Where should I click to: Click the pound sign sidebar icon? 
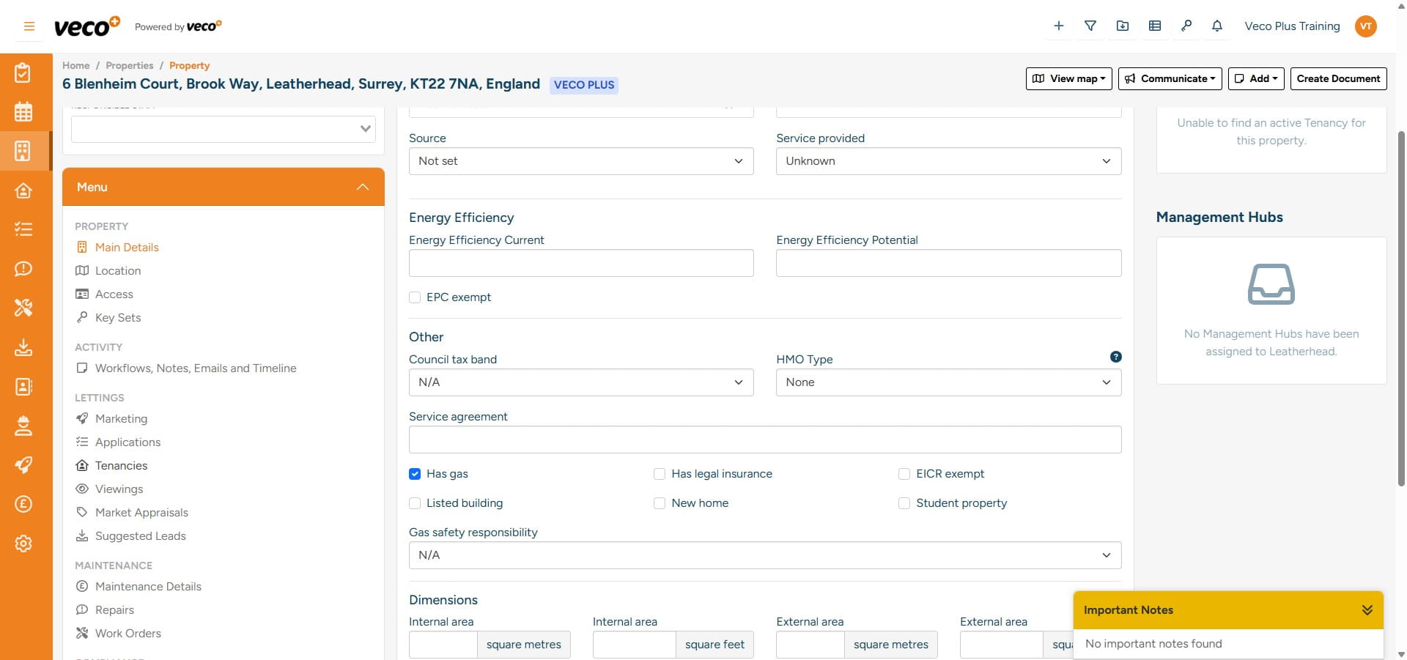23,504
